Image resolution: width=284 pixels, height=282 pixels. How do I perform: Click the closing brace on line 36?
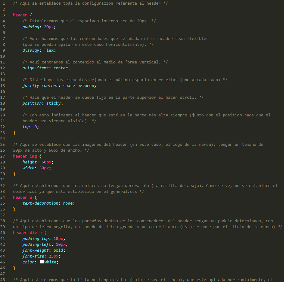click(14, 209)
